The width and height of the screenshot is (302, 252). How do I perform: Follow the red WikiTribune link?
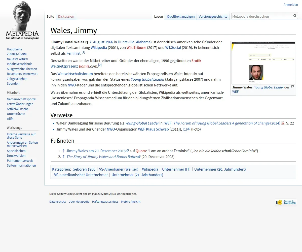[136, 47]
